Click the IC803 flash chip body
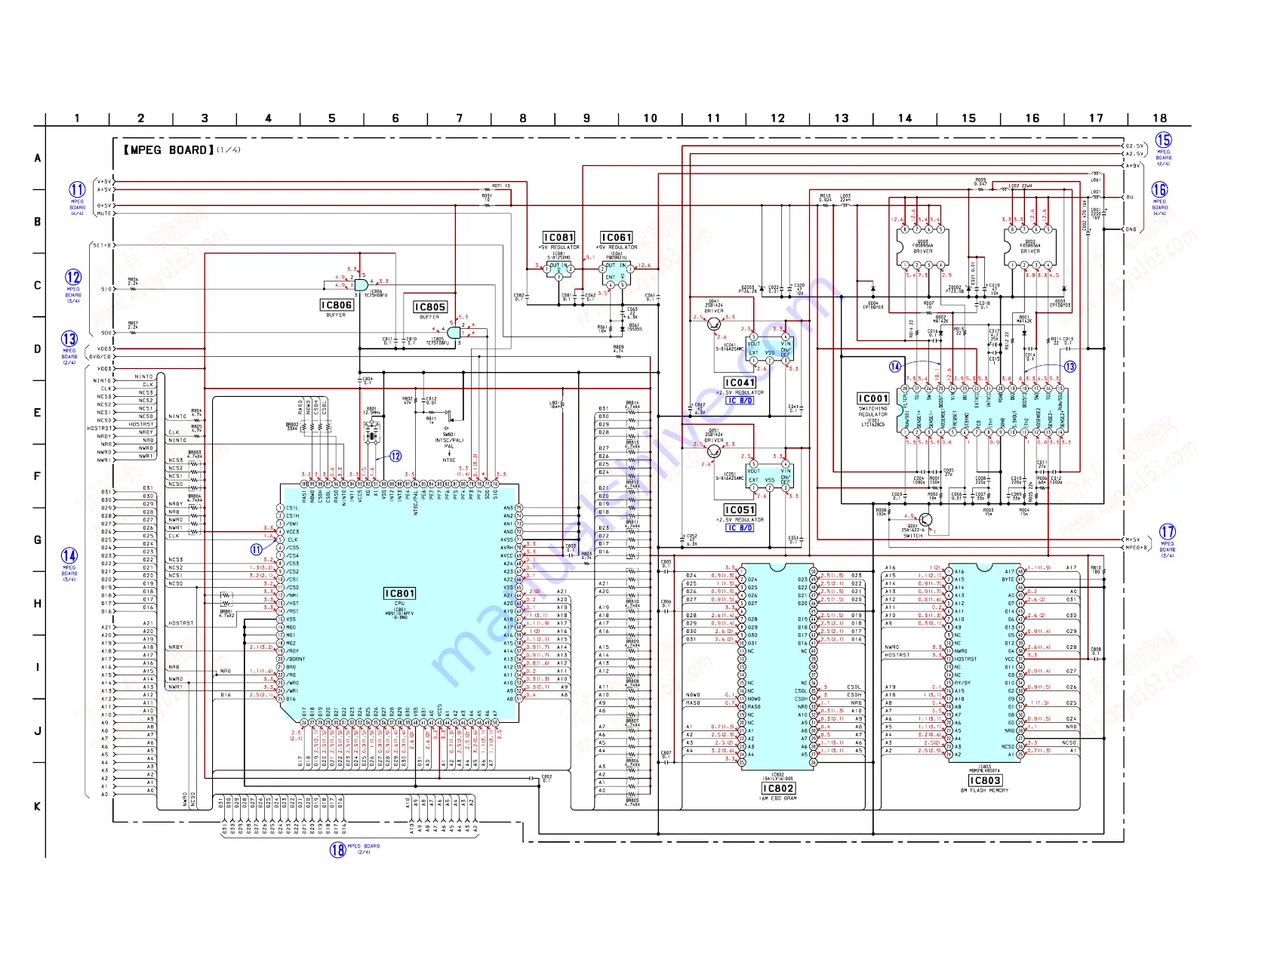Screen dimensions: 1268x953 click(984, 662)
